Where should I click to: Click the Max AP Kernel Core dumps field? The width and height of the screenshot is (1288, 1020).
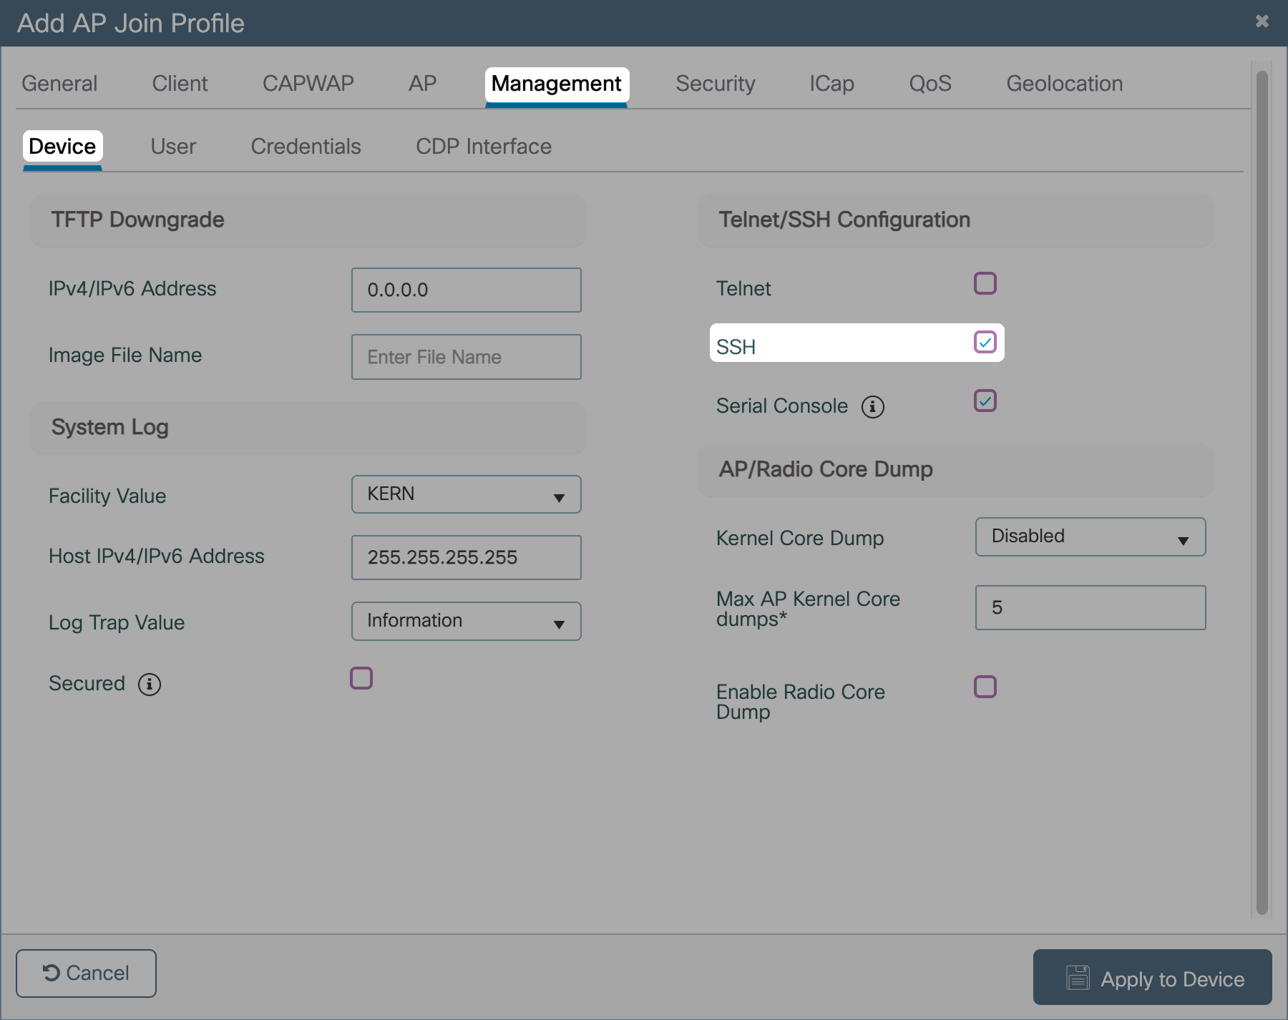(1090, 607)
